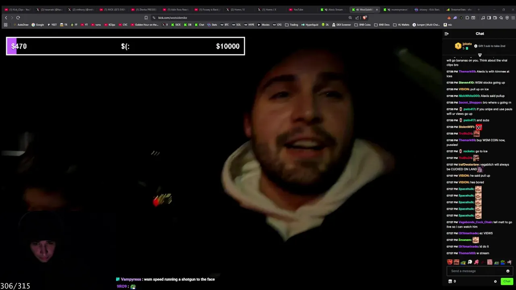The height and width of the screenshot is (290, 516).
Task: Open Steven410 username in chat
Action: tap(467, 83)
